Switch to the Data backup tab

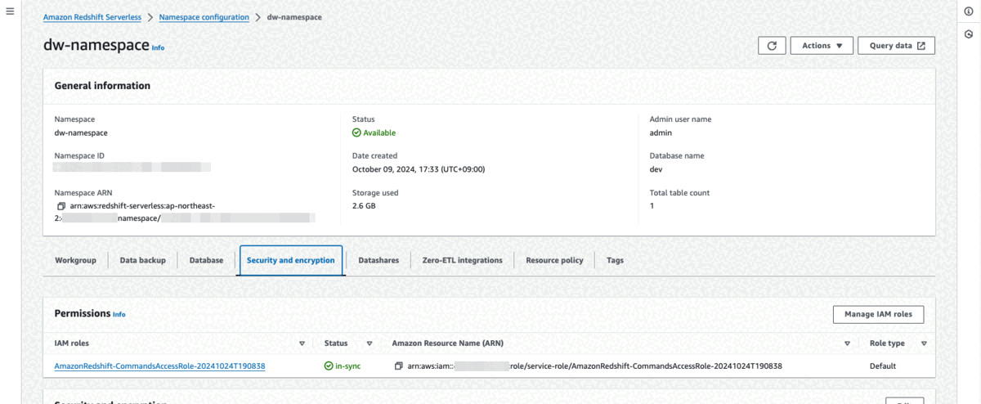(143, 260)
